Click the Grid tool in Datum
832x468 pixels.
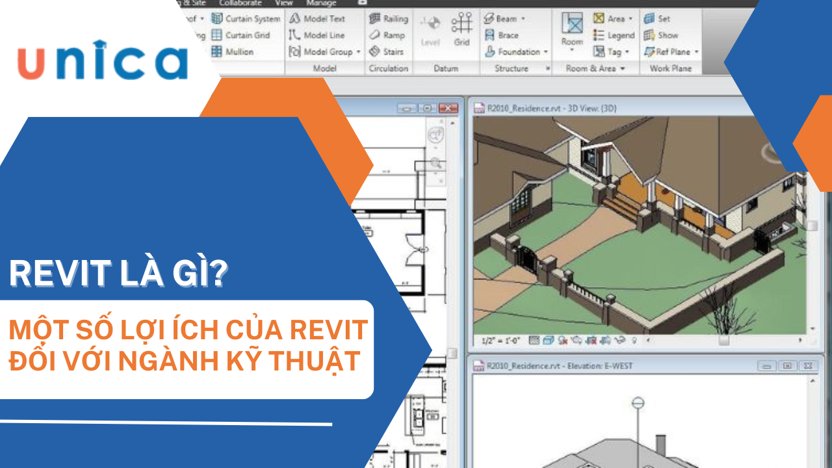pyautogui.click(x=461, y=28)
